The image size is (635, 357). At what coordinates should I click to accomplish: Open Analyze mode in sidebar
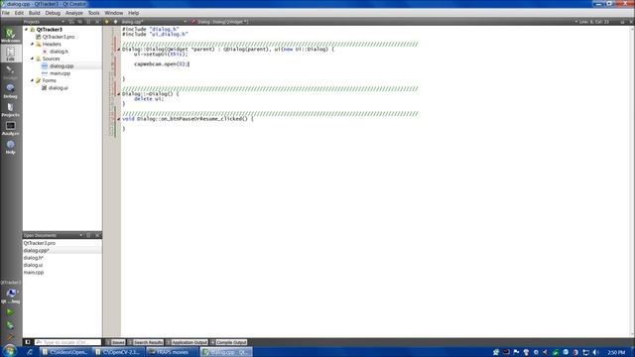[11, 128]
